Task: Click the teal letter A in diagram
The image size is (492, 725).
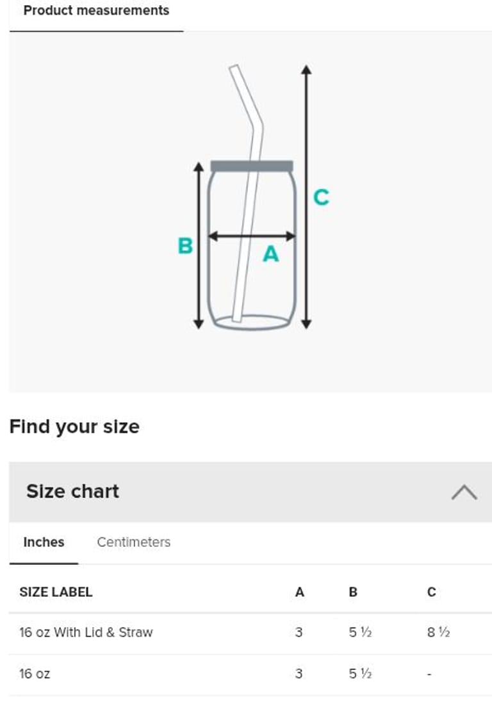Action: [x=271, y=255]
